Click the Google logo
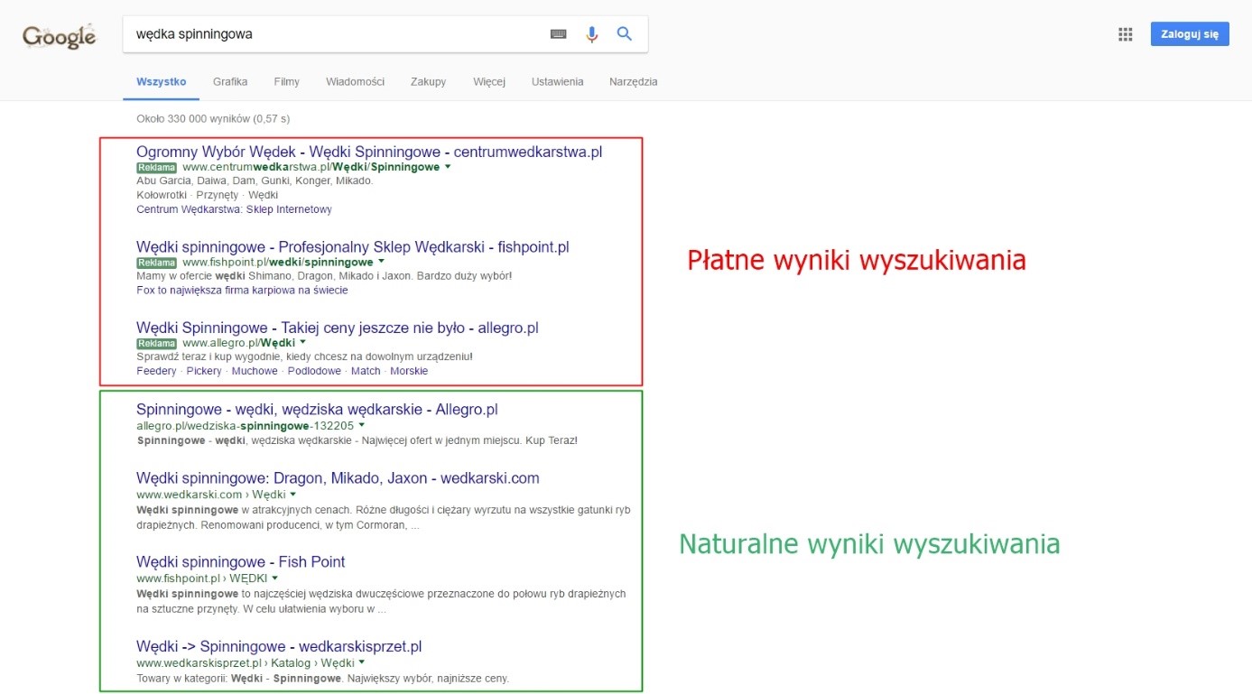Viewport: 1252px width, 694px height. point(59,35)
